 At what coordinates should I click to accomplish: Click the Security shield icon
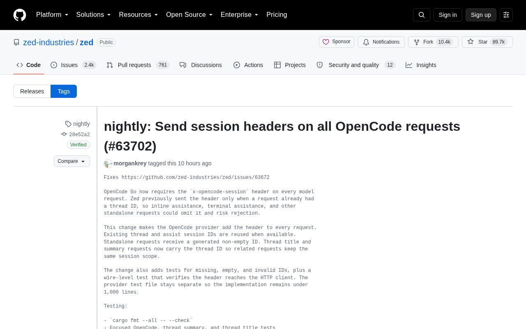pos(320,65)
